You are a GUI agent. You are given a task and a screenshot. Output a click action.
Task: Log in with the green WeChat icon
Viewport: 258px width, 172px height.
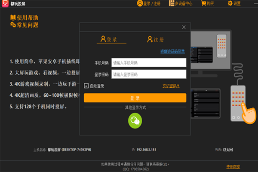pyautogui.click(x=135, y=121)
